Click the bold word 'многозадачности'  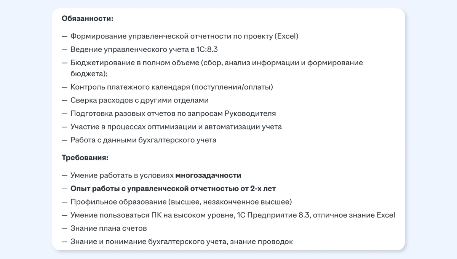pyautogui.click(x=208, y=176)
